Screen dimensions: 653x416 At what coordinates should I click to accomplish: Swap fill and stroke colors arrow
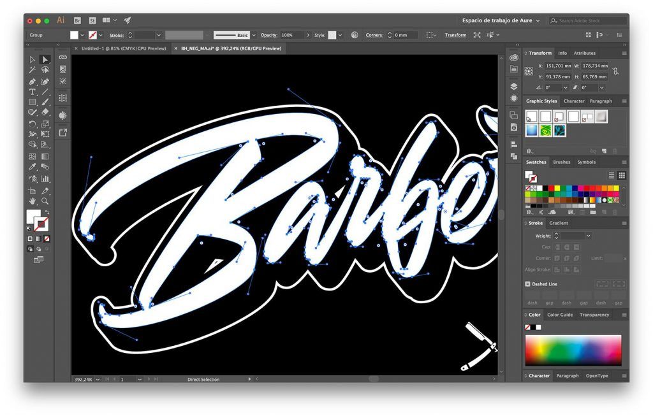(47, 212)
